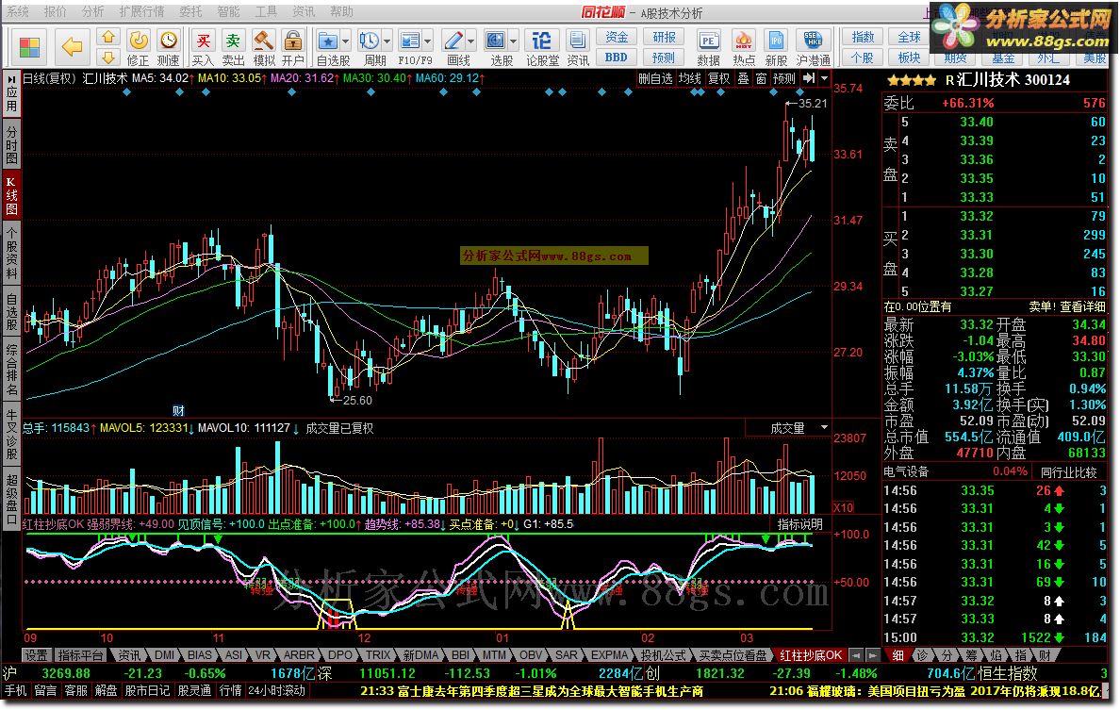Open 同行业比较 link
This screenshot has height=710, width=1120.
[x=1068, y=472]
